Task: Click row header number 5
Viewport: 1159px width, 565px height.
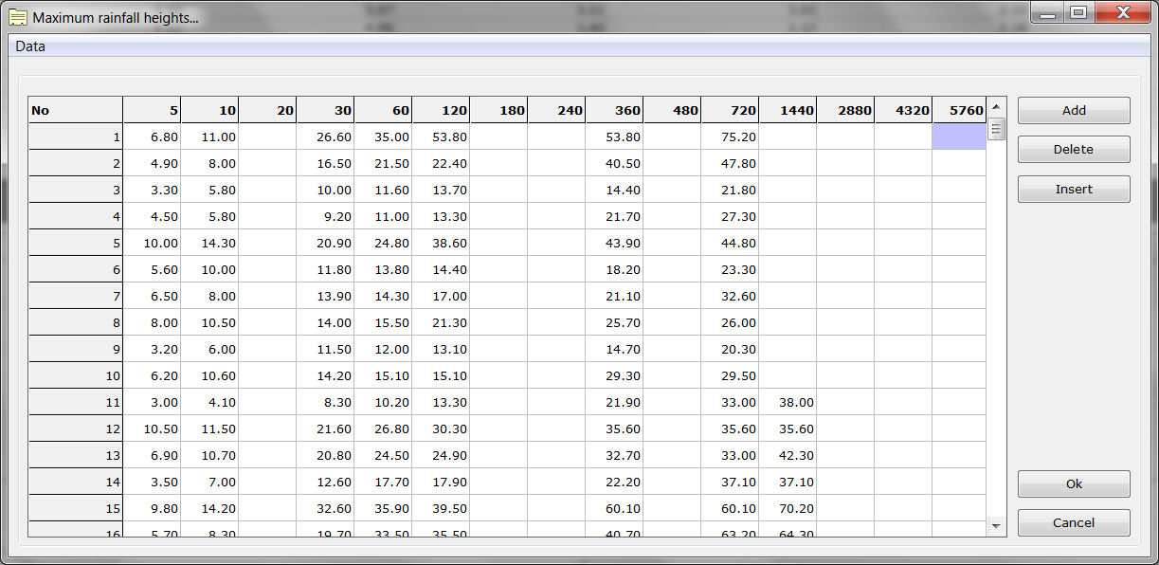Action: (76, 244)
